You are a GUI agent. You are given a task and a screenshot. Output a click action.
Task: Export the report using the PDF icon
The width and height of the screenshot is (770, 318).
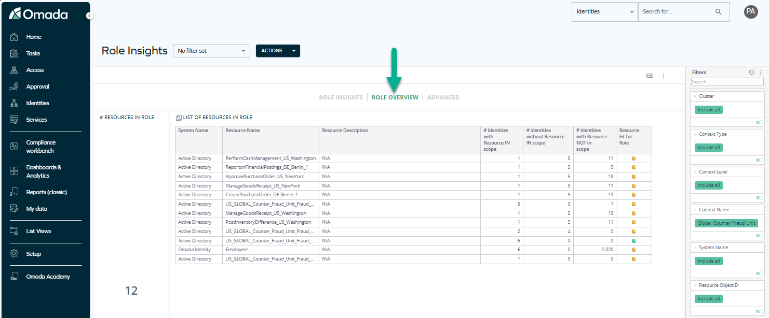pos(650,75)
